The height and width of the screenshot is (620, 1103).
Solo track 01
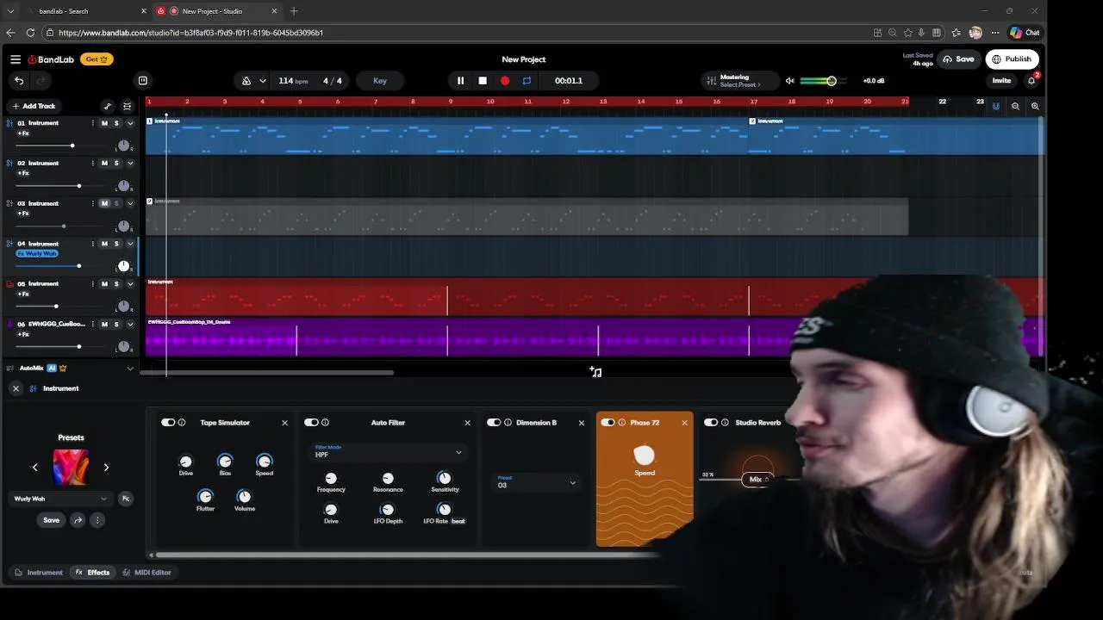[x=116, y=123]
